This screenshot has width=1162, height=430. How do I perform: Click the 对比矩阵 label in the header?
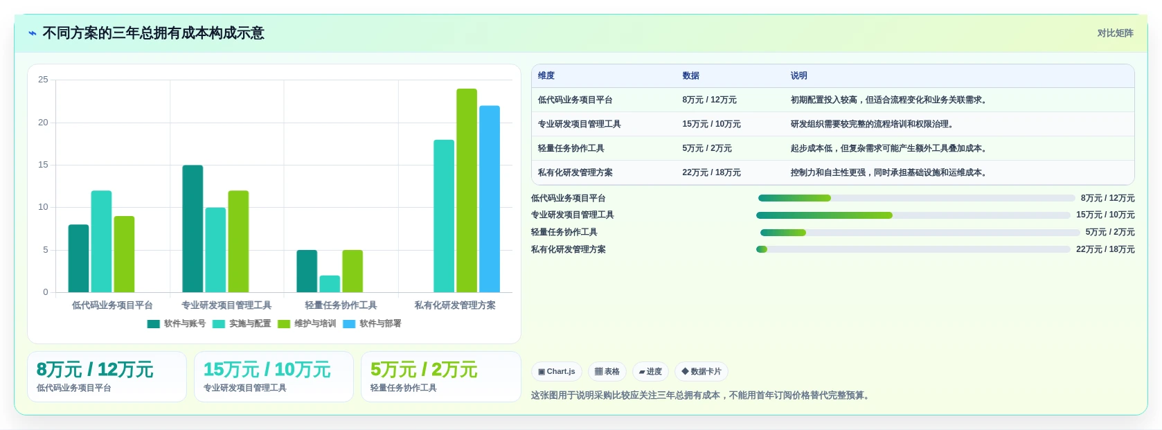point(1115,33)
